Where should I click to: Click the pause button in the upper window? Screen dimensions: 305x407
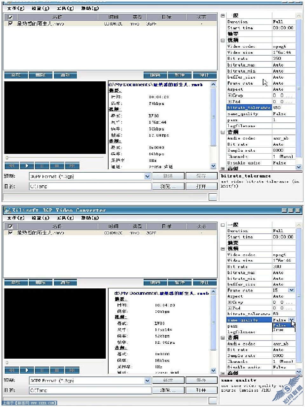point(42,166)
